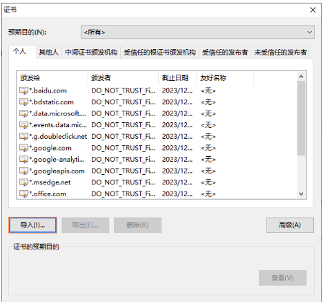The height and width of the screenshot is (302, 323).
Task: Select the *.bdstatic.com certificate name
Action: point(51,102)
